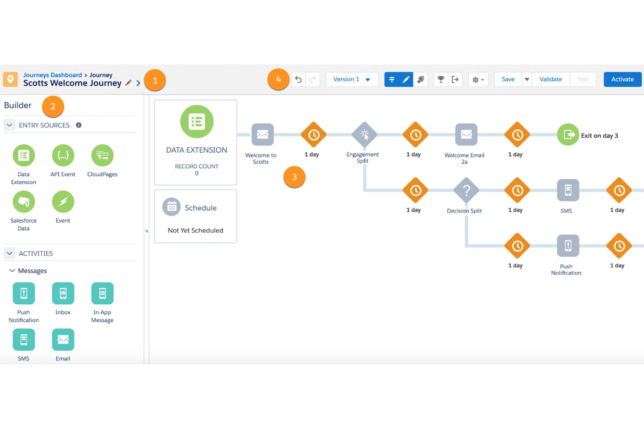Click the Activate button
This screenshot has height=429, width=644.
[x=622, y=80]
